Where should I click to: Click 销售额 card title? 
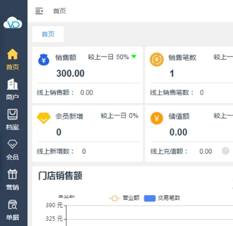coord(66,58)
